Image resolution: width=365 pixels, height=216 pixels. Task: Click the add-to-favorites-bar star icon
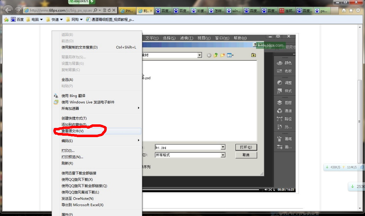click(6, 20)
